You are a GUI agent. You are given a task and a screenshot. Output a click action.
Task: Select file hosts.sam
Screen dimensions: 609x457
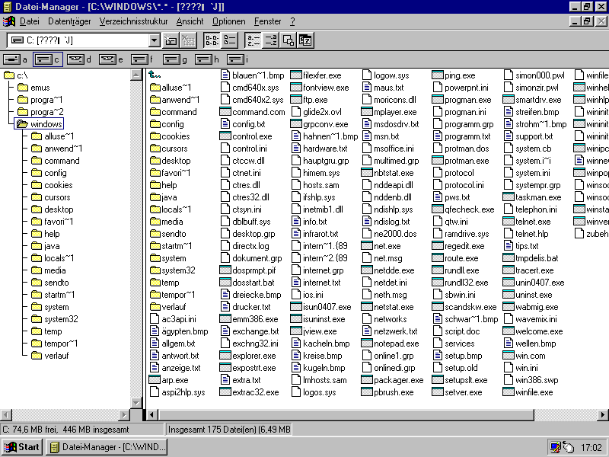tap(315, 185)
